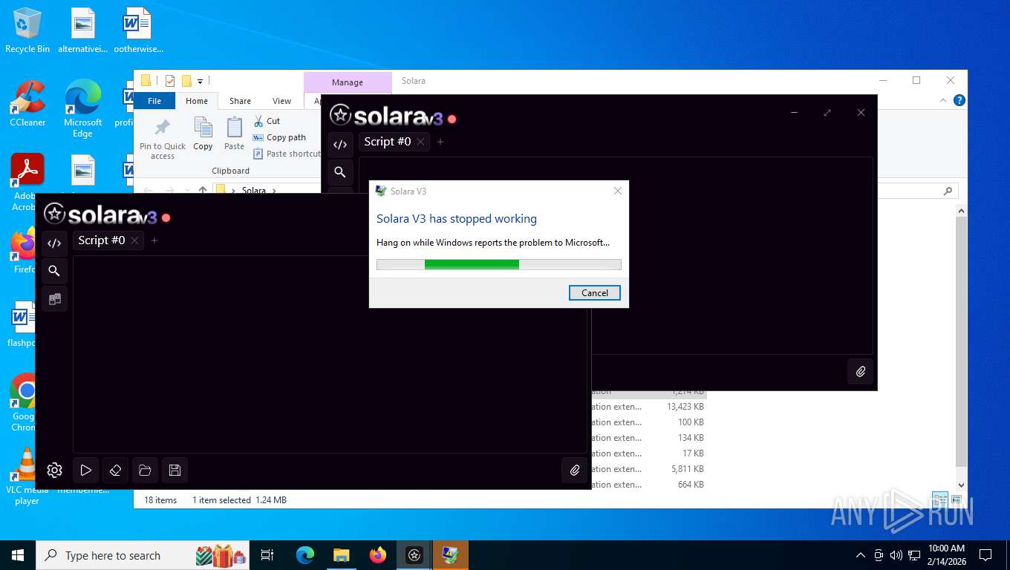Image resolution: width=1010 pixels, height=570 pixels.
Task: Click attach paperclip in rear Solara window
Action: point(860,371)
